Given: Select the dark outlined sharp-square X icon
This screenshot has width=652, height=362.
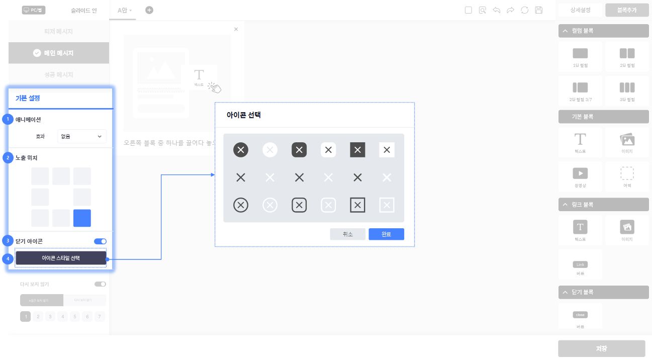Looking at the screenshot, I should [357, 205].
